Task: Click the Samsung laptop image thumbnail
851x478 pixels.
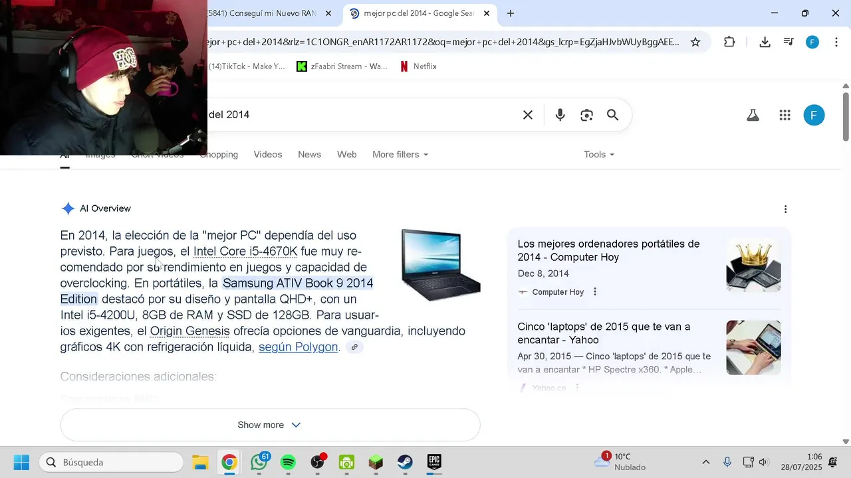Action: click(441, 264)
